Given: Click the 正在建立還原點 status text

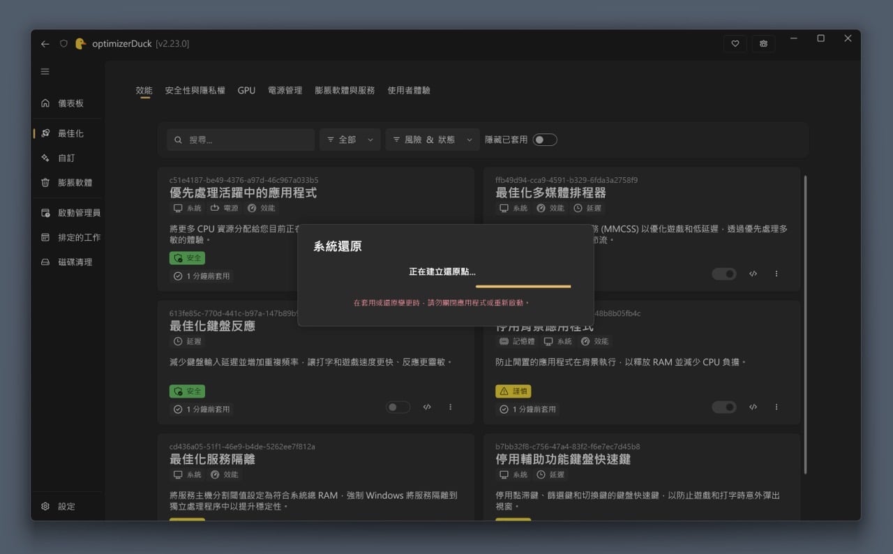Looking at the screenshot, I should (x=442, y=271).
